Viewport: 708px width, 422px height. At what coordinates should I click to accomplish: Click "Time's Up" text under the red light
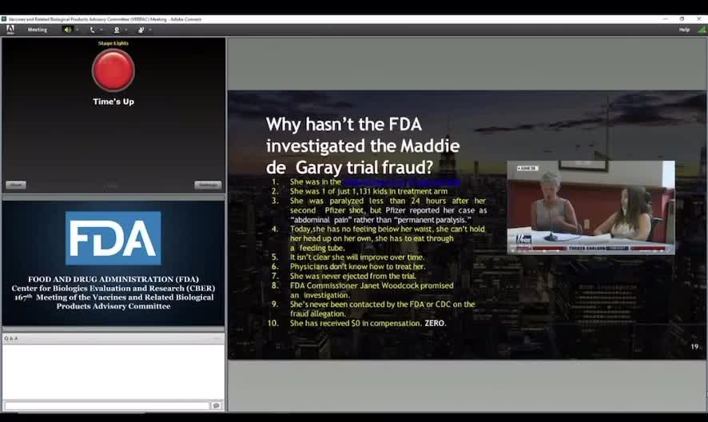coord(113,102)
